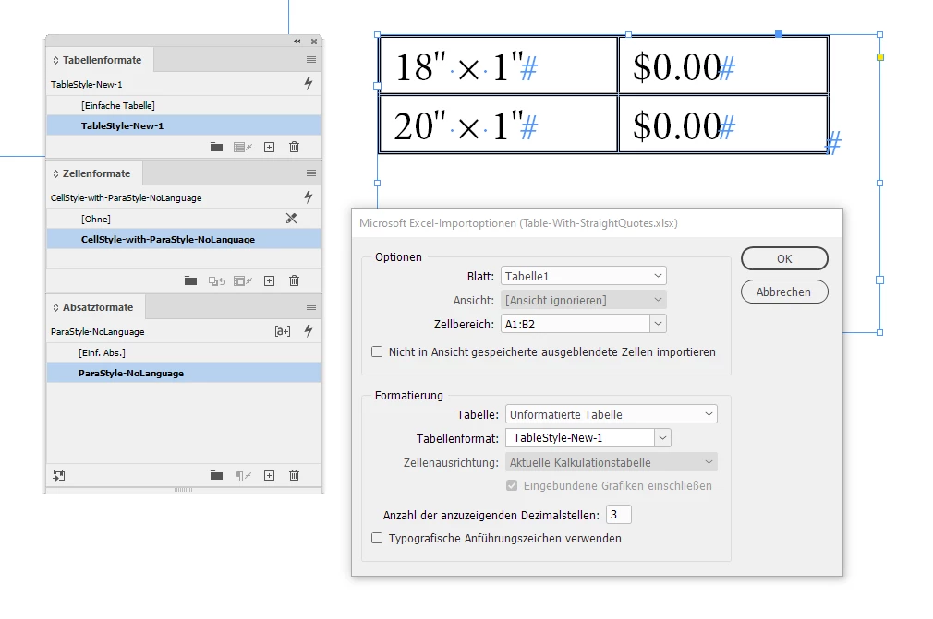Select the [Einfache Tabelle] table style
933x619 pixels.
[x=183, y=105]
